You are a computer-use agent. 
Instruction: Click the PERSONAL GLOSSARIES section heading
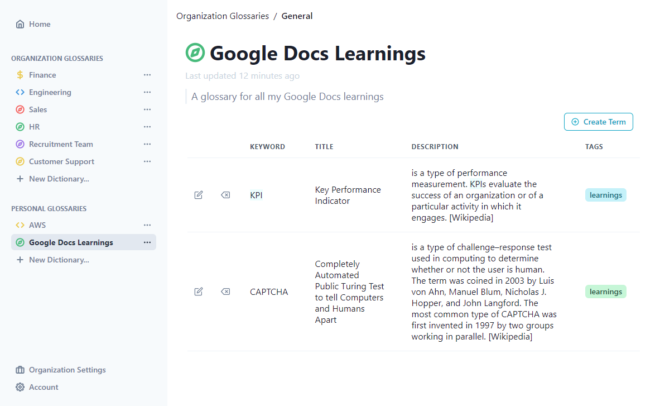click(49, 209)
